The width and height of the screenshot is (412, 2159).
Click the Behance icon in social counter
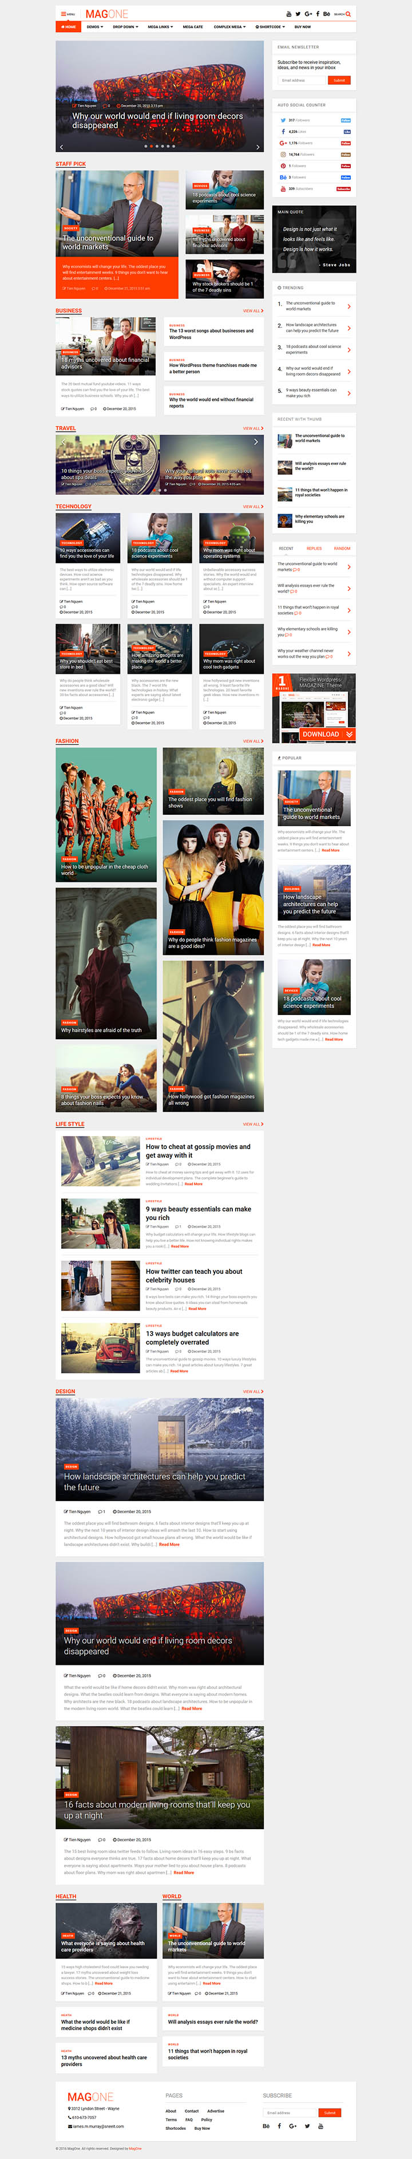[x=283, y=177]
